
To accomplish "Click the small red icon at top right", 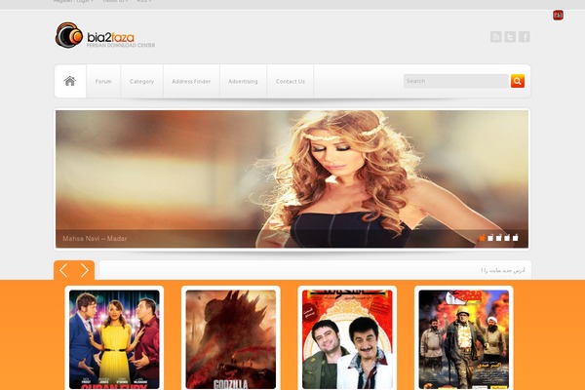I will click(558, 16).
